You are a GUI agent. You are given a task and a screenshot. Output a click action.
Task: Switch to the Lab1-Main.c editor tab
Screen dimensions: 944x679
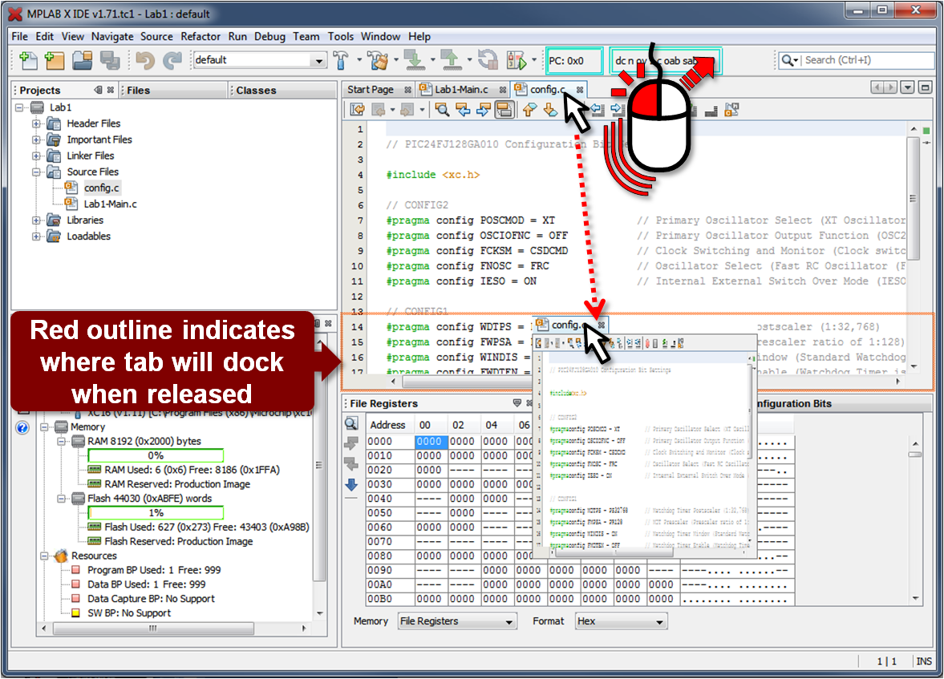(461, 89)
